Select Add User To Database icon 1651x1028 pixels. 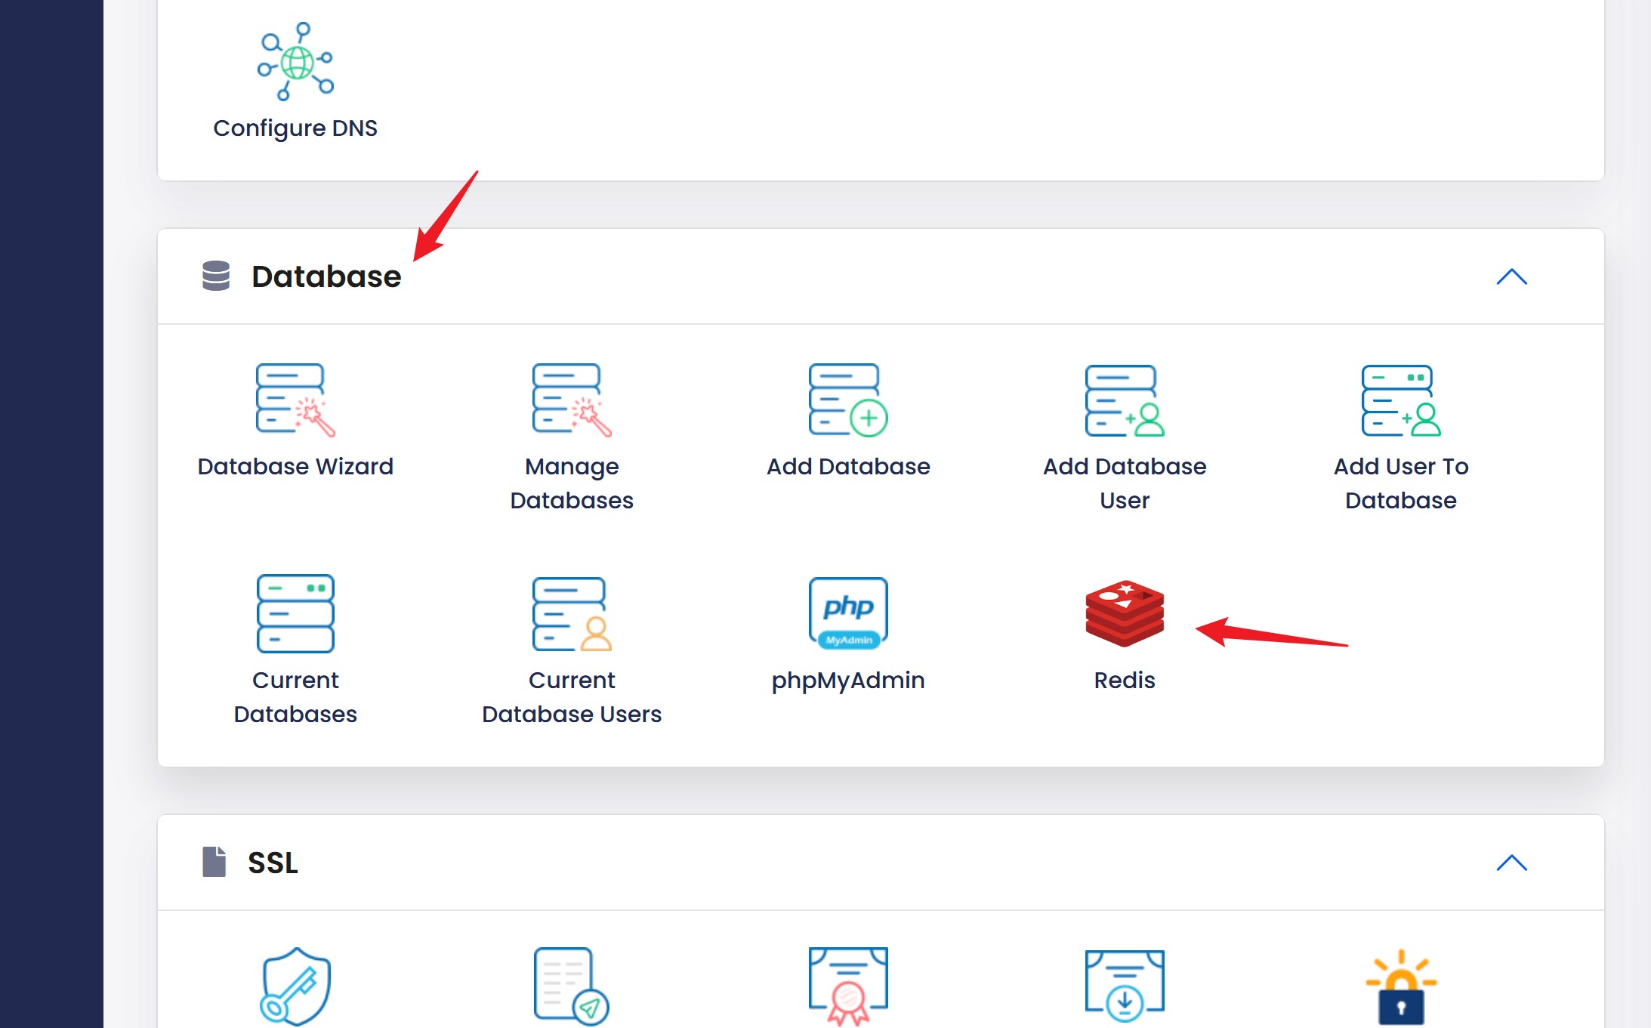(1401, 400)
